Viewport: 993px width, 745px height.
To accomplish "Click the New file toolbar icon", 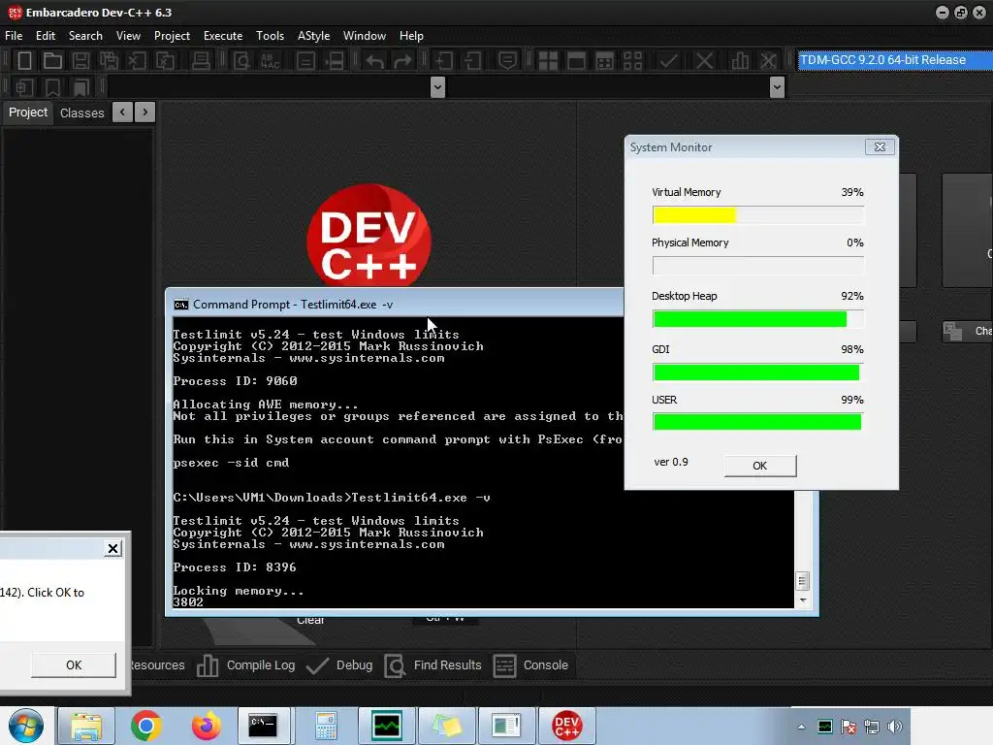I will tap(24, 61).
